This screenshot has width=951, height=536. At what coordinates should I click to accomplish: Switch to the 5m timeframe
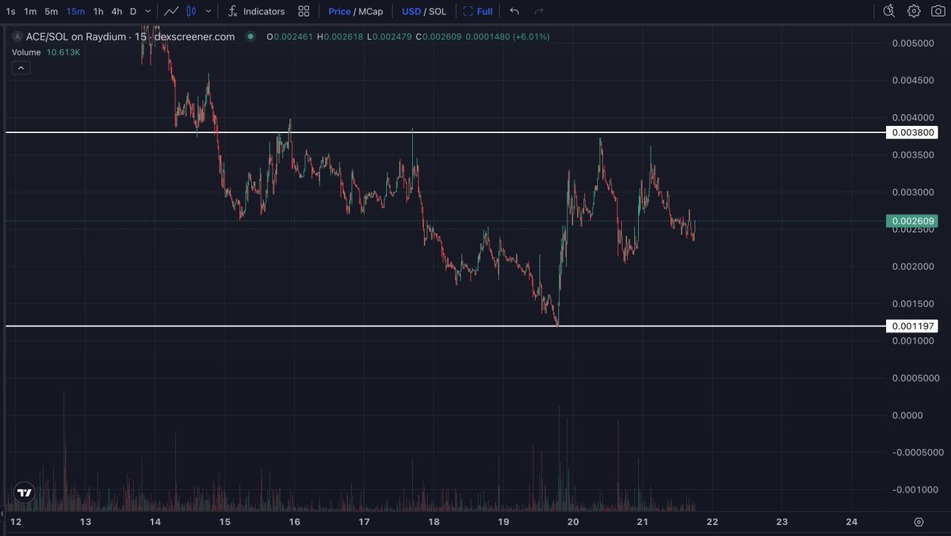click(x=51, y=11)
